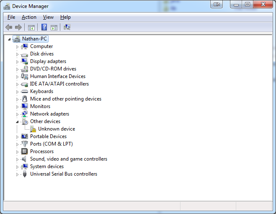Screen dimensions: 276x214
Task: Open the File menu
Action: pyautogui.click(x=11, y=17)
